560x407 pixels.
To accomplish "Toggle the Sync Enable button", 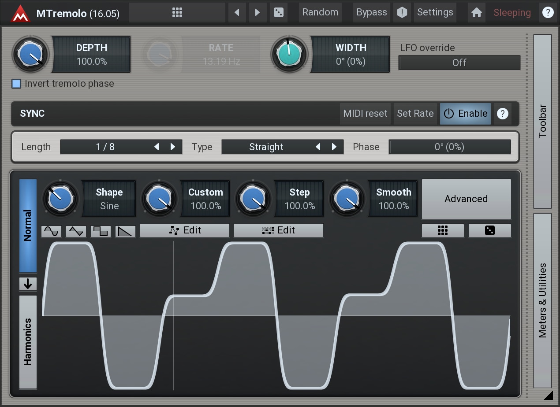I will [465, 114].
